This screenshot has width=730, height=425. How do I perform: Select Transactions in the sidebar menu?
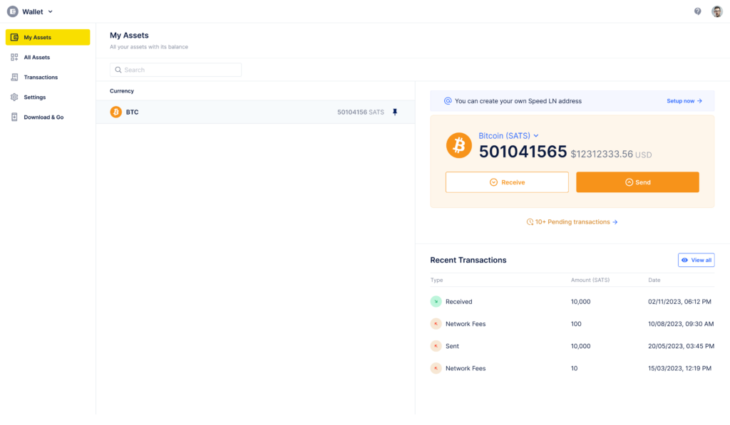click(x=39, y=77)
